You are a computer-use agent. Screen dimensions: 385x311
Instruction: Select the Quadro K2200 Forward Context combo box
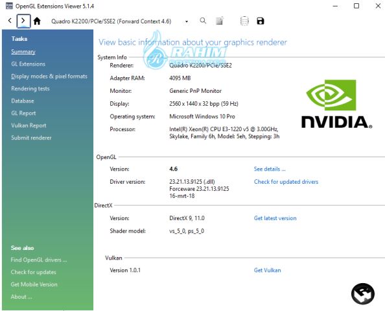120,21
